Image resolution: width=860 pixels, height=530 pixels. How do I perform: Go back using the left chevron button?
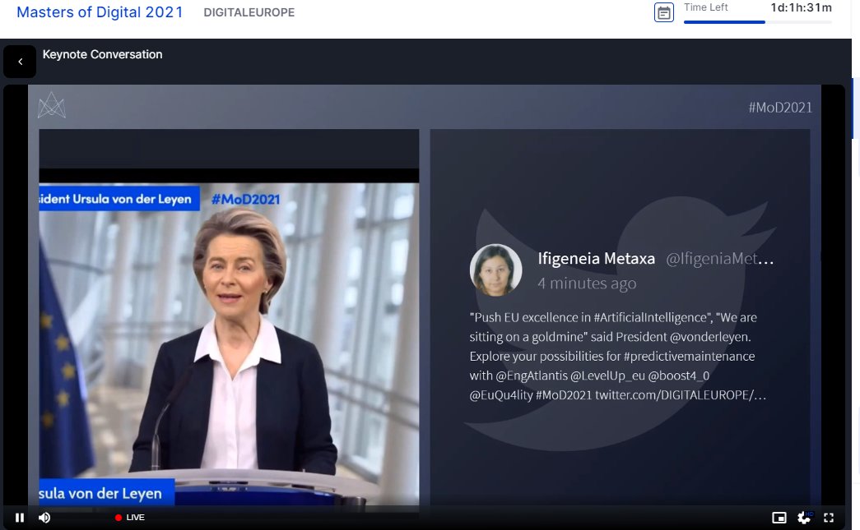(20, 62)
